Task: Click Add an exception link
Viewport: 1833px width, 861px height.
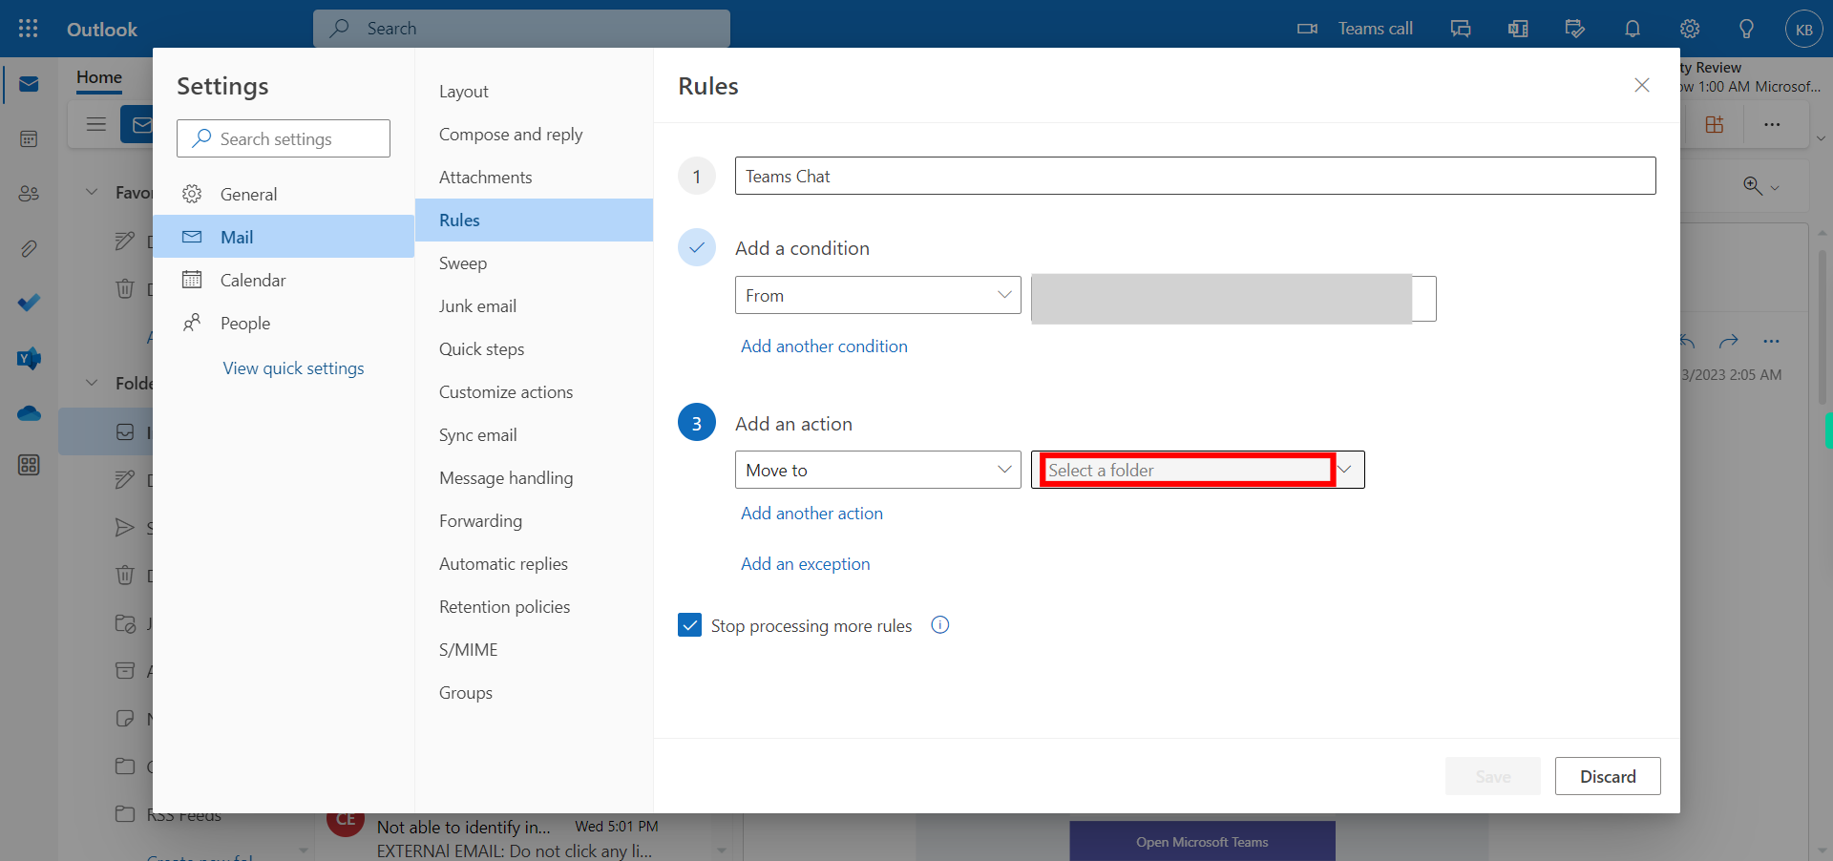Action: tap(805, 563)
